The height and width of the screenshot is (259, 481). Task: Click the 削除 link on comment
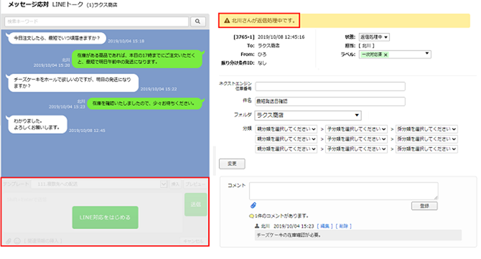(x=344, y=226)
